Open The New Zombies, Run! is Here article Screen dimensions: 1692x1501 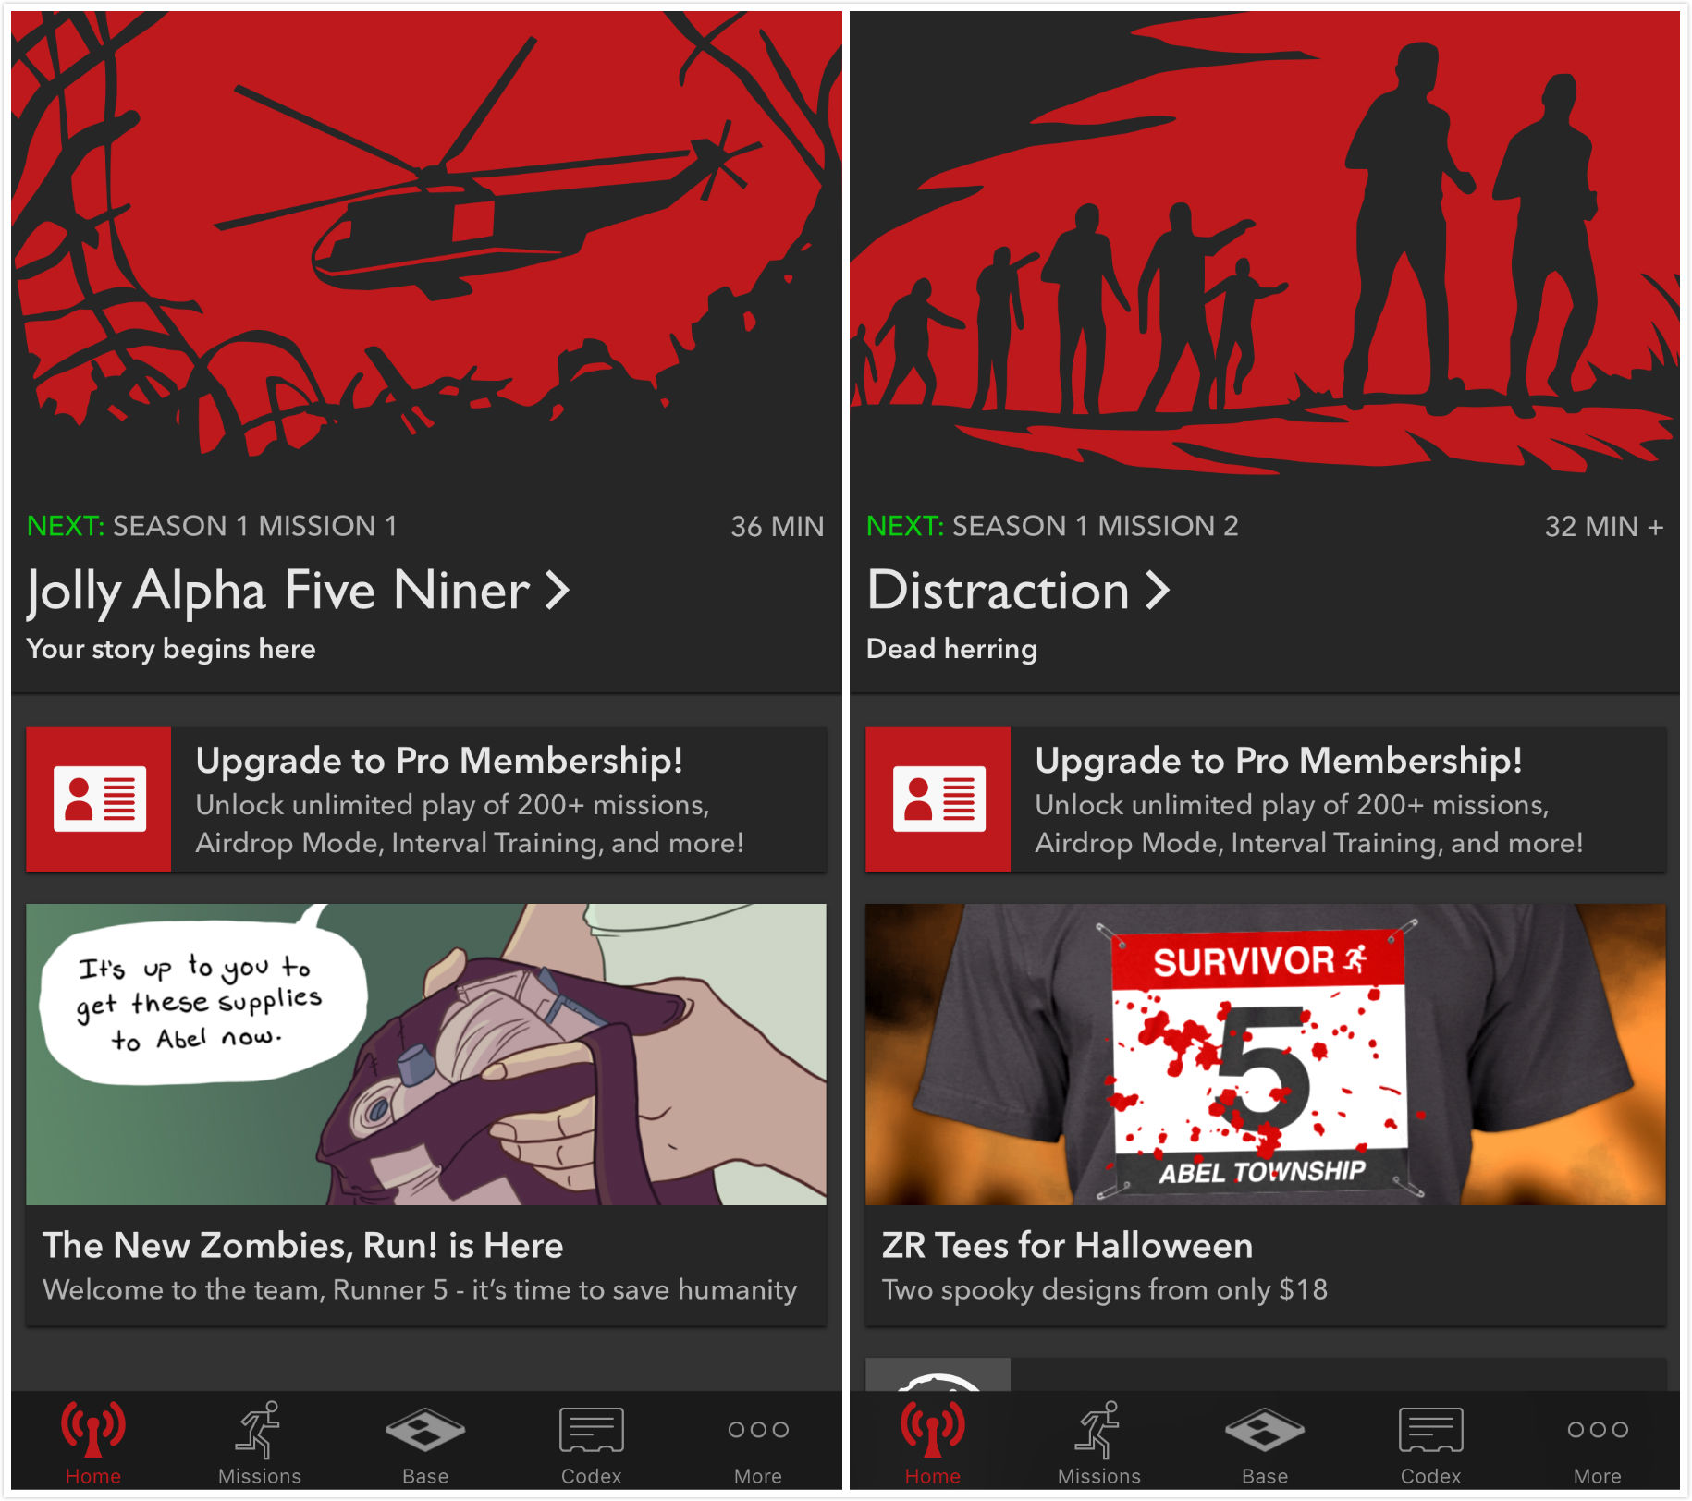click(x=426, y=1115)
